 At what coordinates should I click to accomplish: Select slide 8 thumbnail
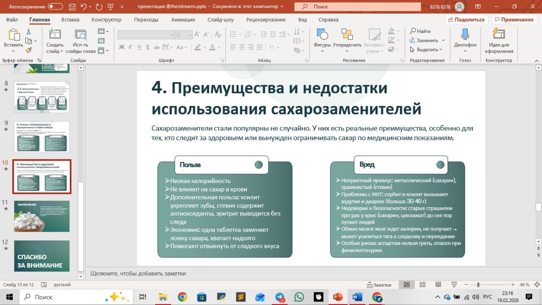41,97
